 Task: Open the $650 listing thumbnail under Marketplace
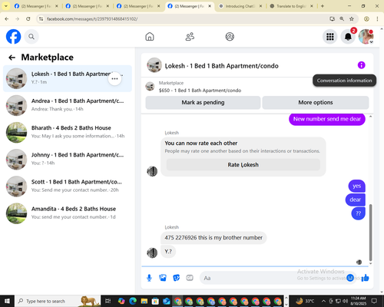coord(150,87)
